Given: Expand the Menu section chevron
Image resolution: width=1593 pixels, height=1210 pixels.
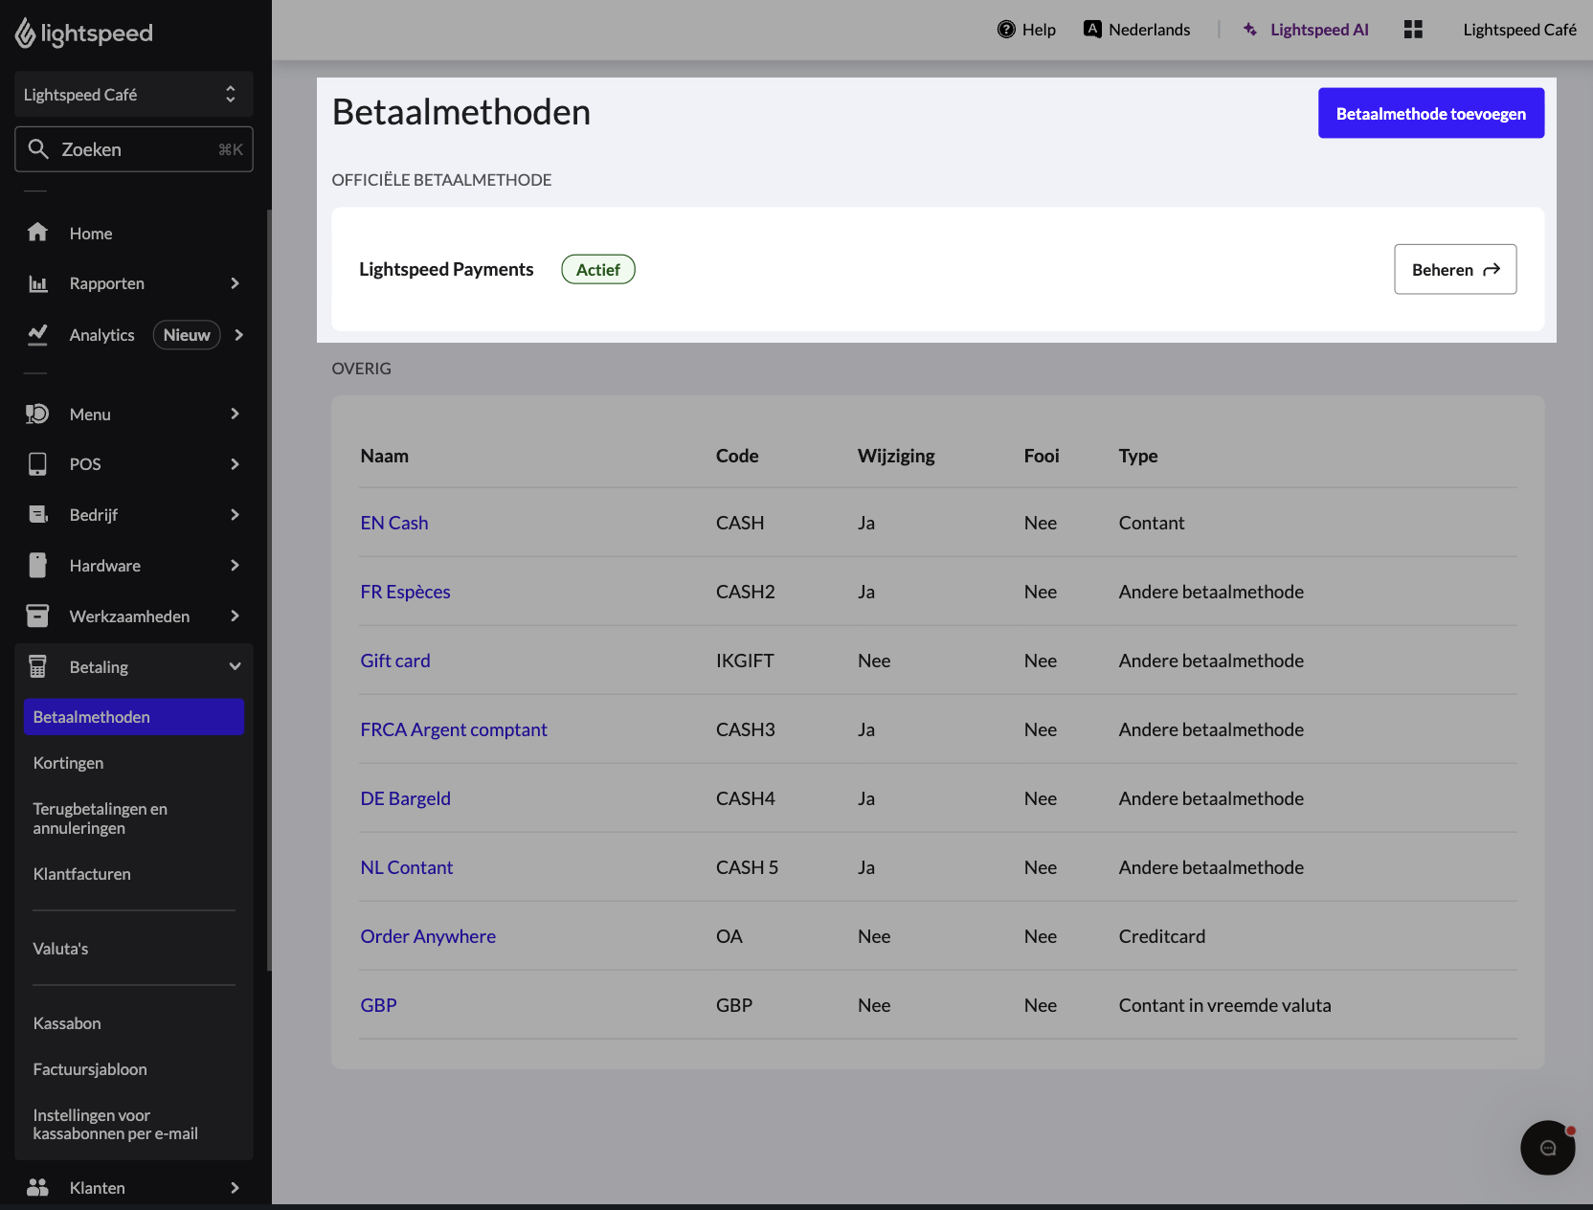Looking at the screenshot, I should click(x=235, y=414).
